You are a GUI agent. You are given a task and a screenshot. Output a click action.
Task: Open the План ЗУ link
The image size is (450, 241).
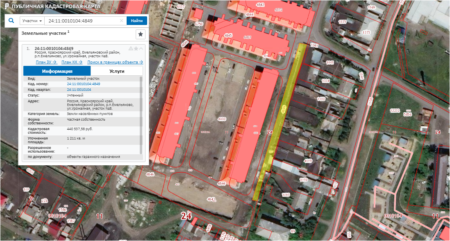click(x=46, y=62)
